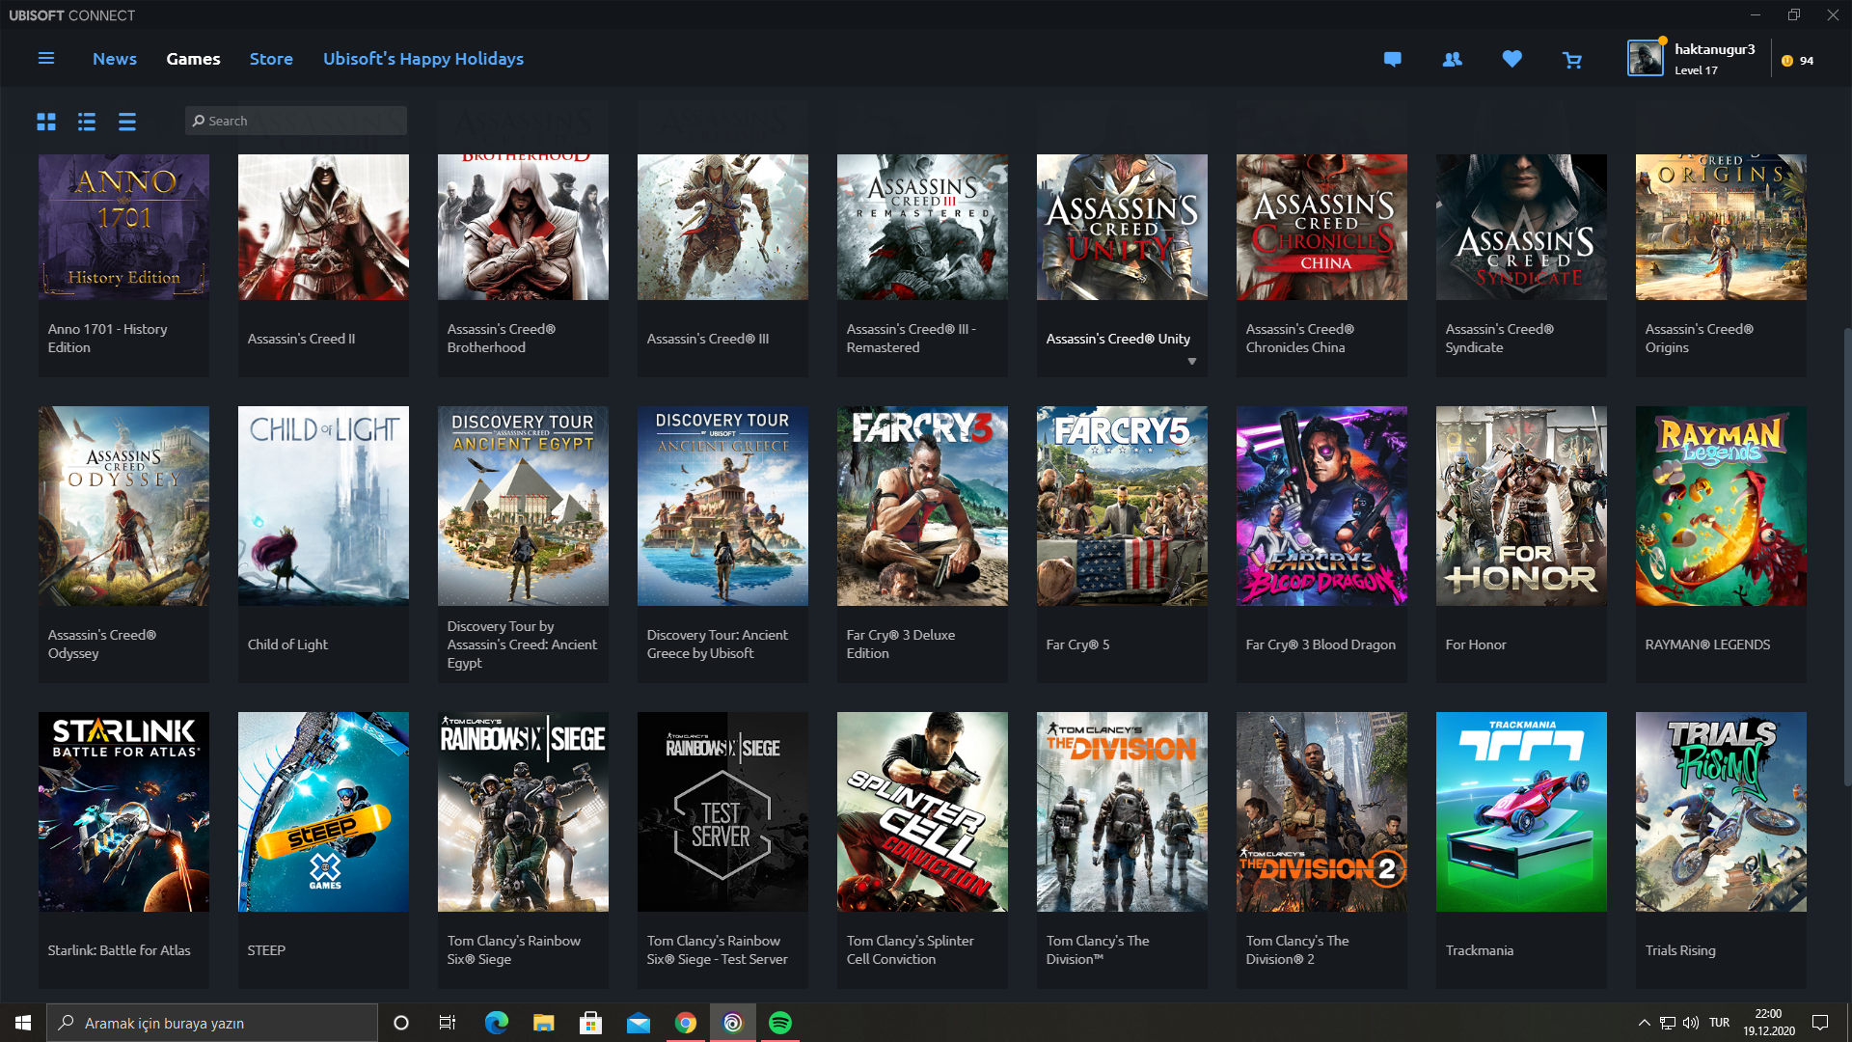
Task: Open Ubisoft's Happy Holidays page
Action: [423, 59]
